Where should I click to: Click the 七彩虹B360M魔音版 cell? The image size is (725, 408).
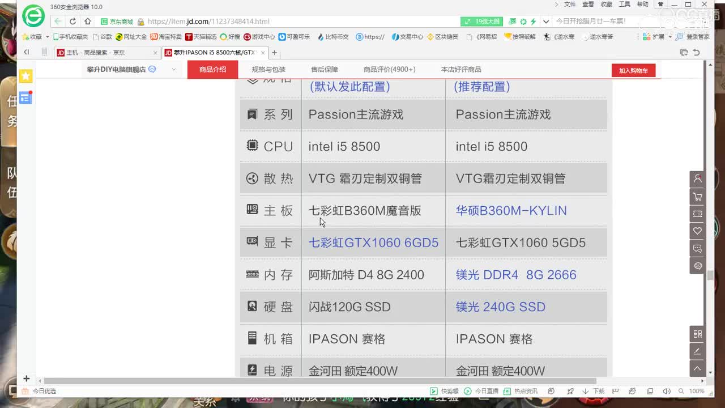tap(365, 211)
